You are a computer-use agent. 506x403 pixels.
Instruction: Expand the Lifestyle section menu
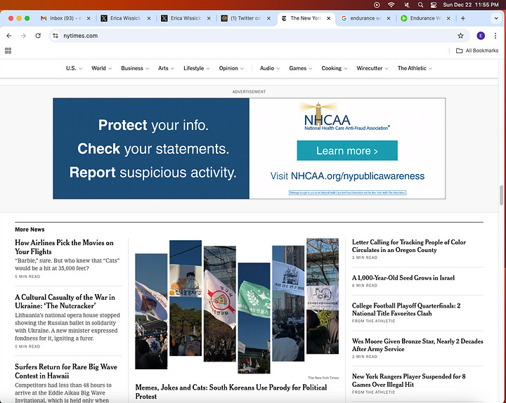197,68
